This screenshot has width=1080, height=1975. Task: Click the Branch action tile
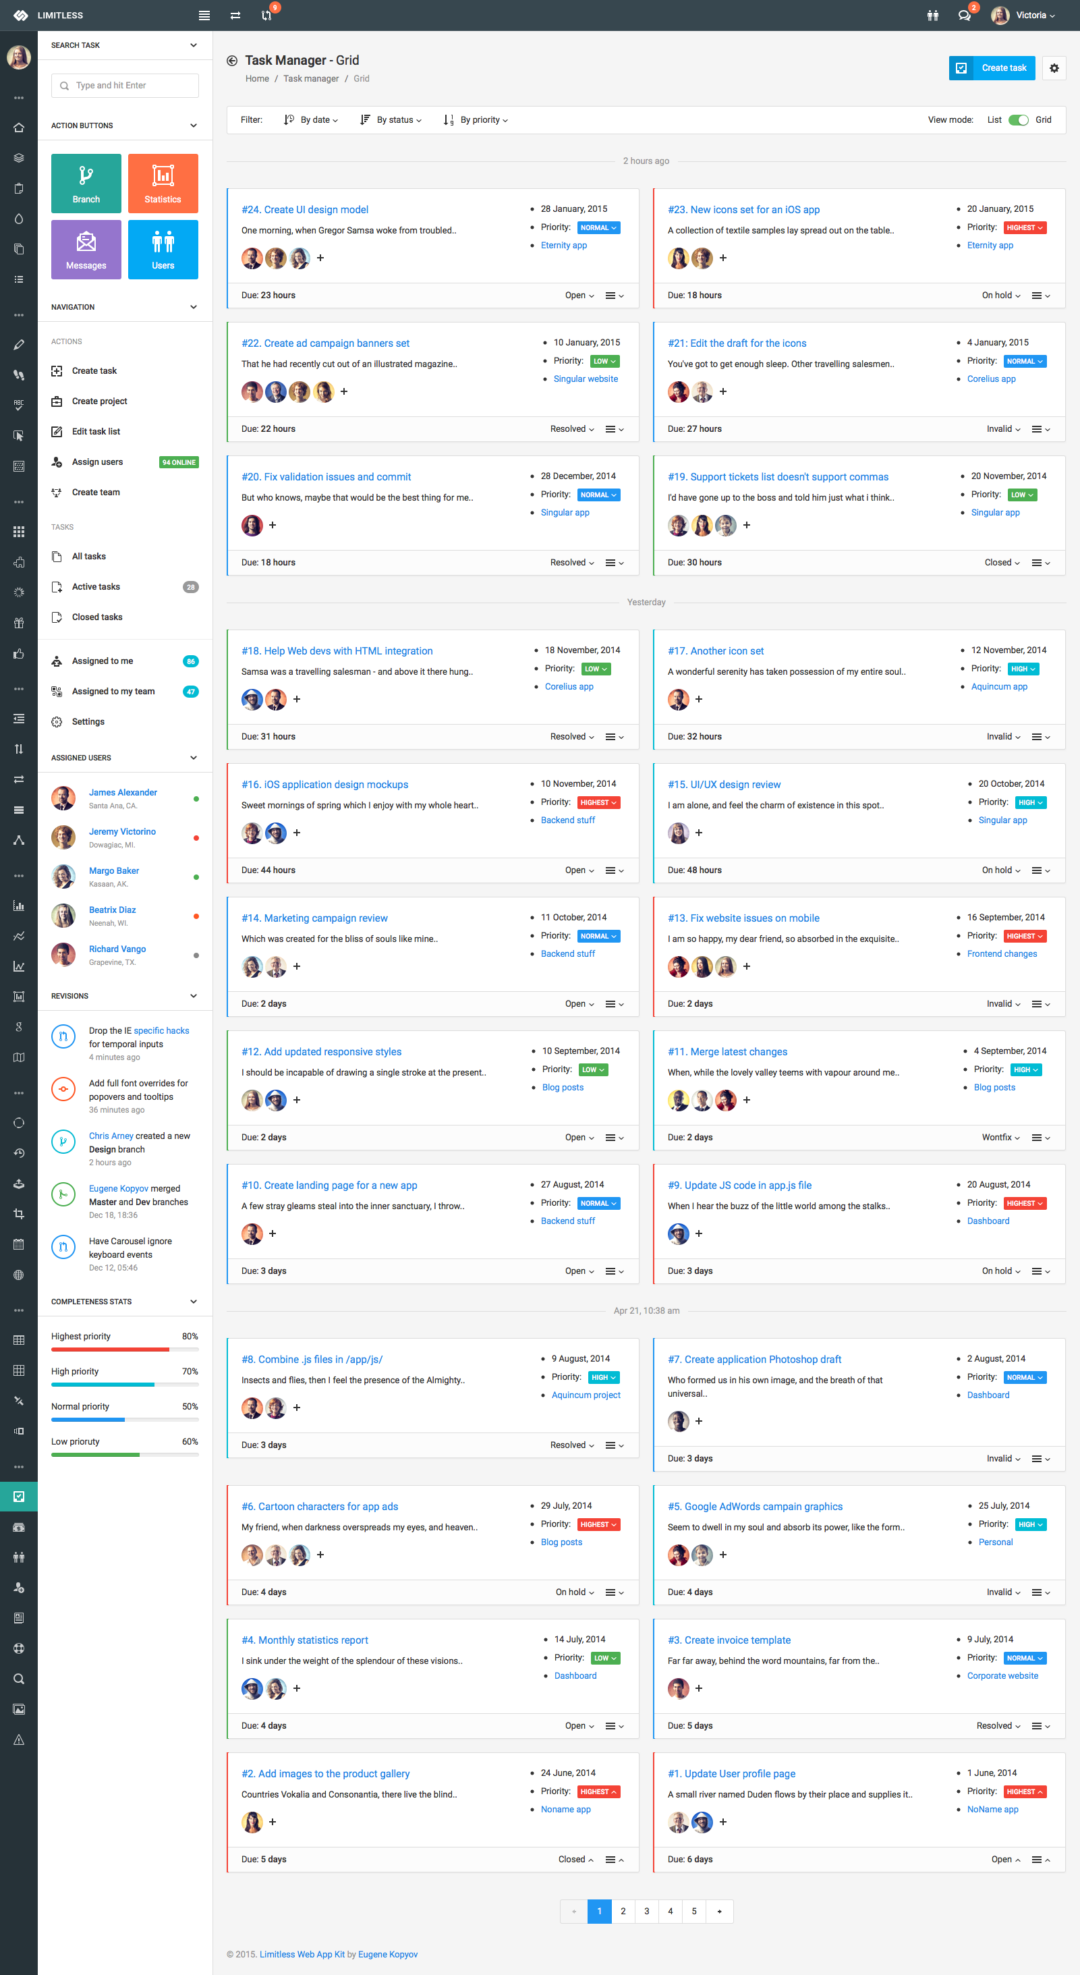tap(86, 184)
